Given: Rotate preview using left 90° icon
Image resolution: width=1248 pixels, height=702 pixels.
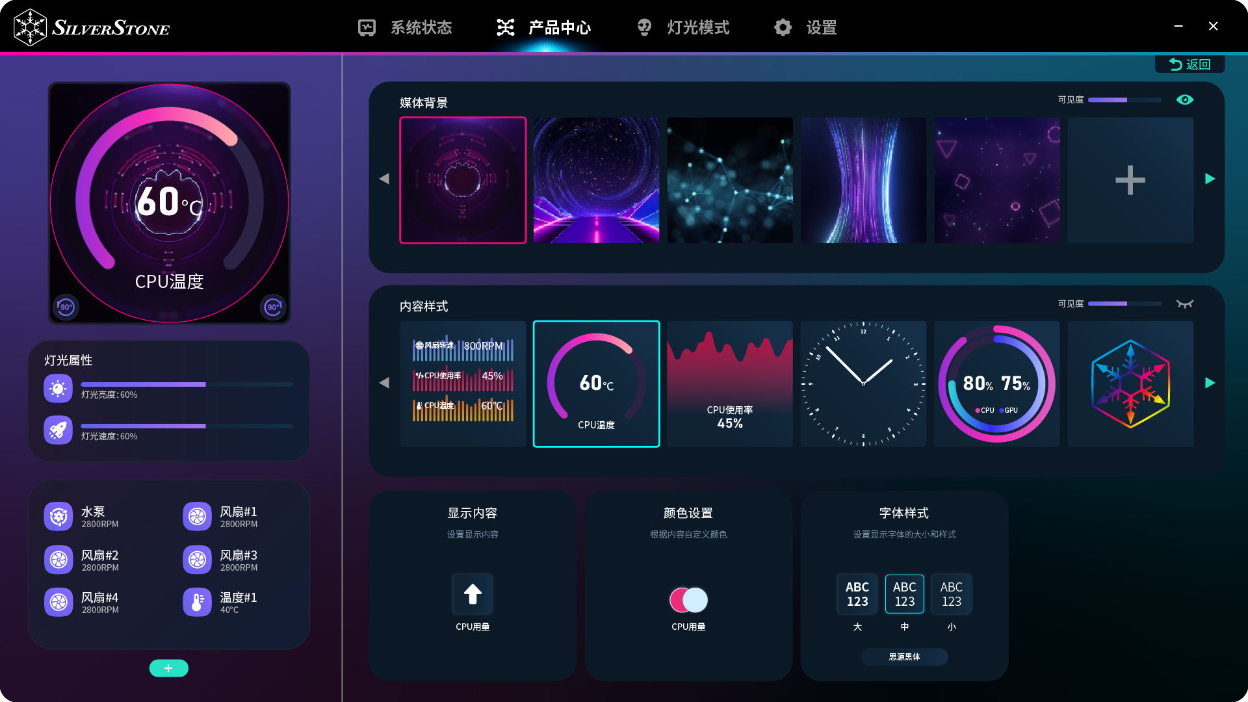Looking at the screenshot, I should click(66, 307).
